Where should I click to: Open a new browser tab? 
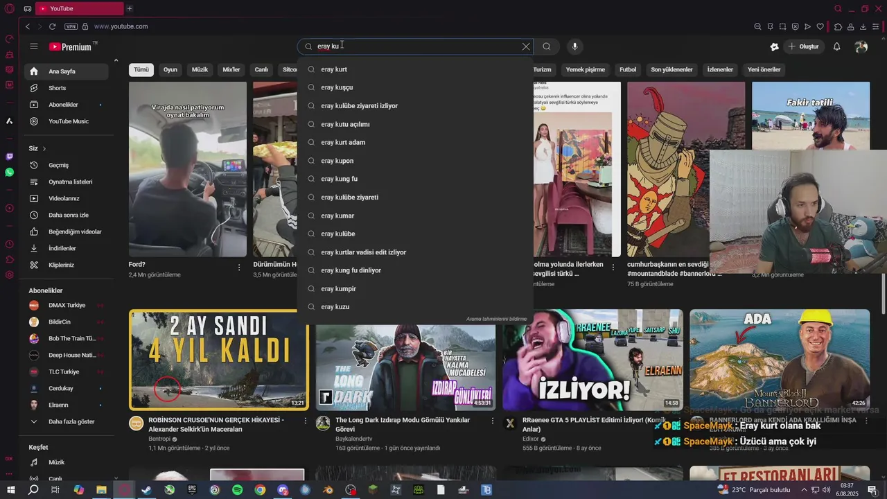tap(129, 8)
